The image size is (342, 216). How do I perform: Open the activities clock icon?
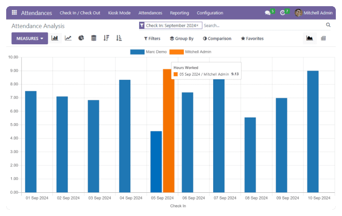click(282, 13)
